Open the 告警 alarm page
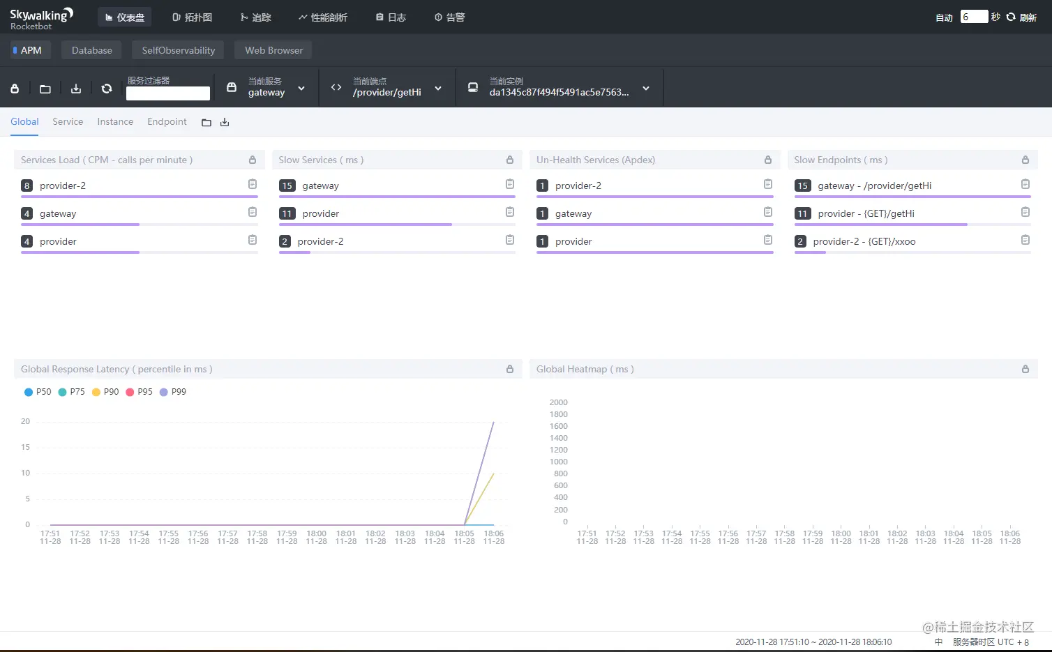Image resolution: width=1052 pixels, height=652 pixels. click(x=449, y=17)
